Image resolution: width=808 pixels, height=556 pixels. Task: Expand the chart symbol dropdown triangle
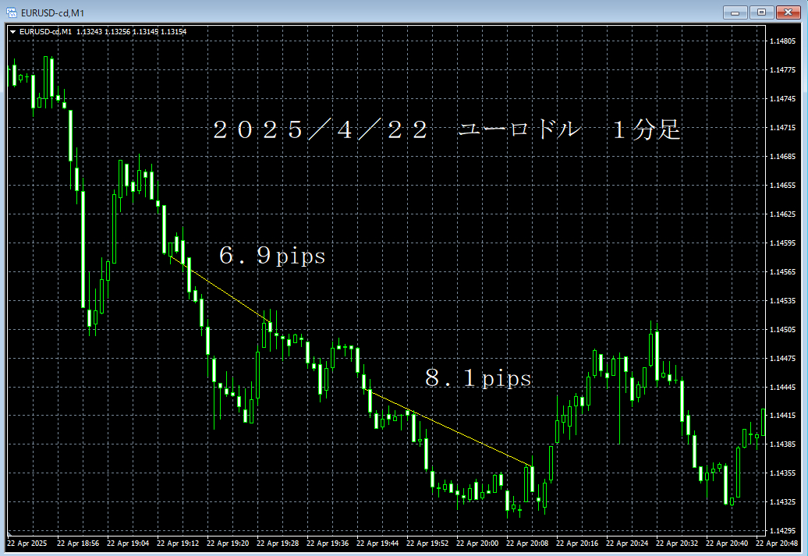(x=13, y=32)
